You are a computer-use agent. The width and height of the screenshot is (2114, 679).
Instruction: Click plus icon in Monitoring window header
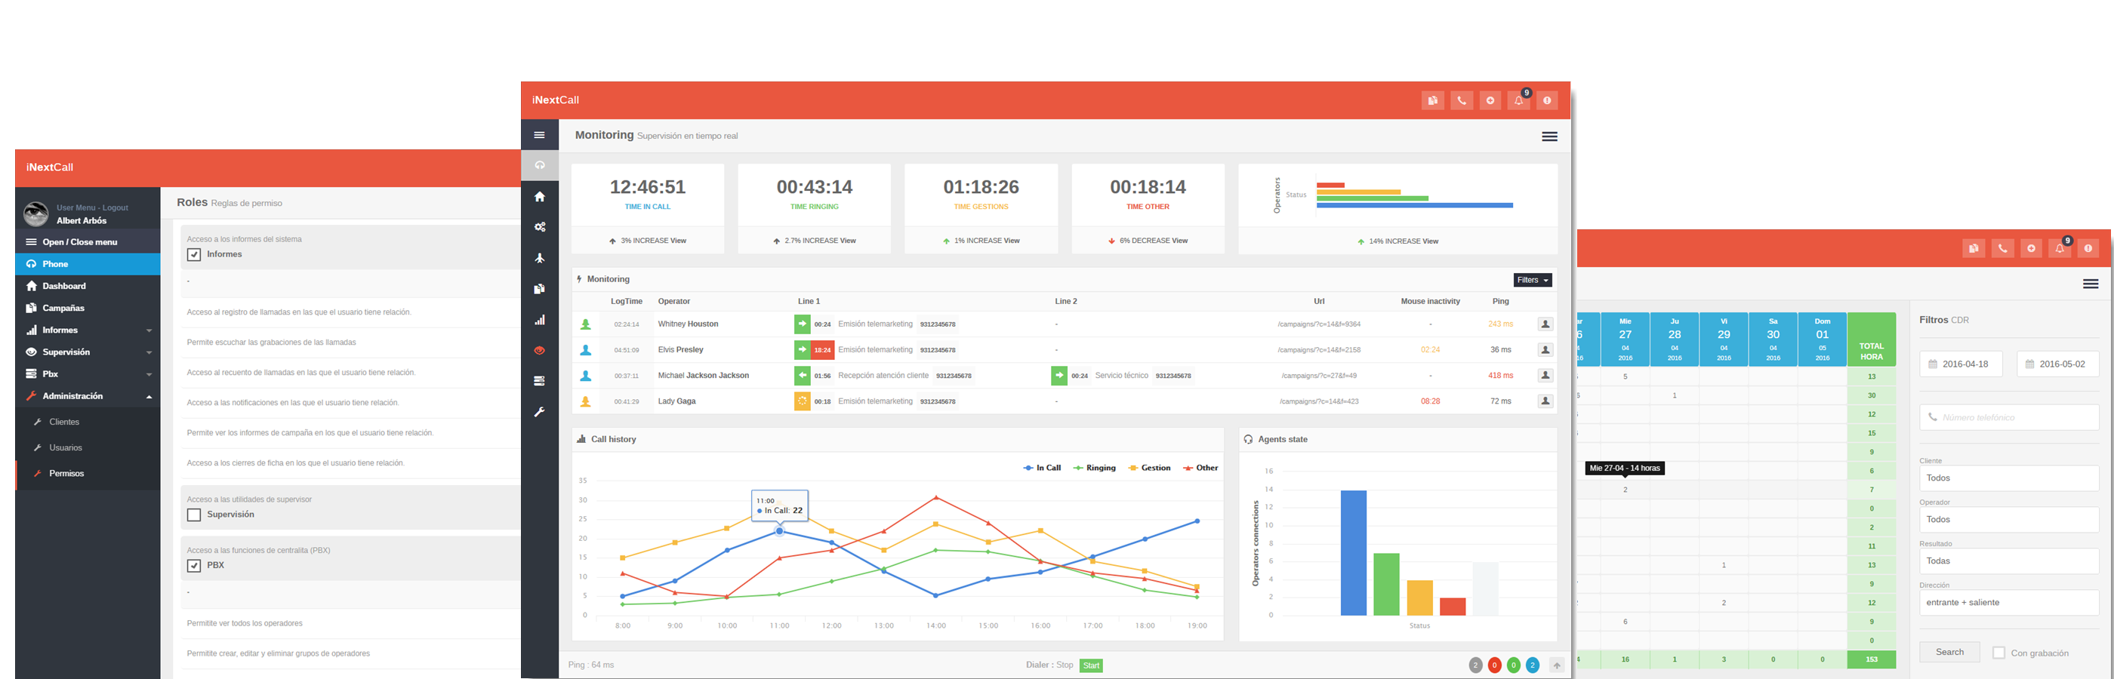[x=1490, y=100]
